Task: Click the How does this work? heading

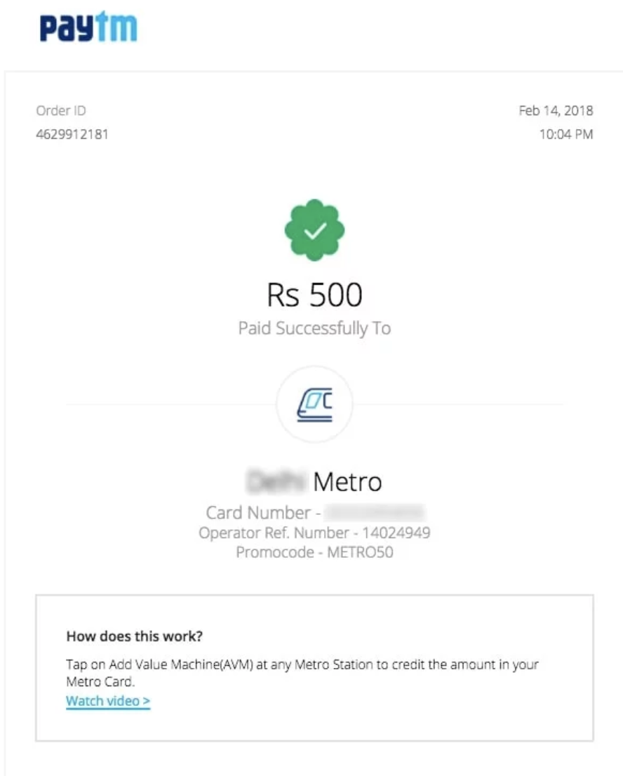Action: [x=135, y=636]
